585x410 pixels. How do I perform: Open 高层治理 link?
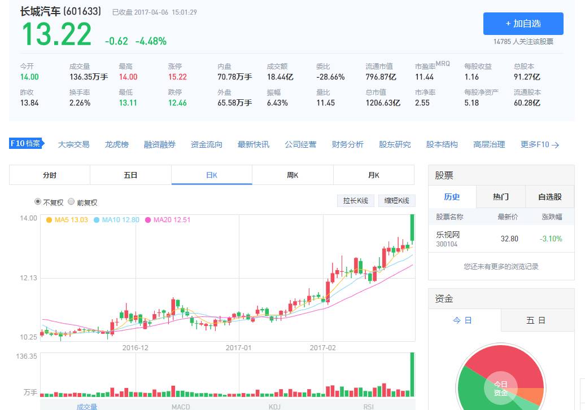click(489, 144)
